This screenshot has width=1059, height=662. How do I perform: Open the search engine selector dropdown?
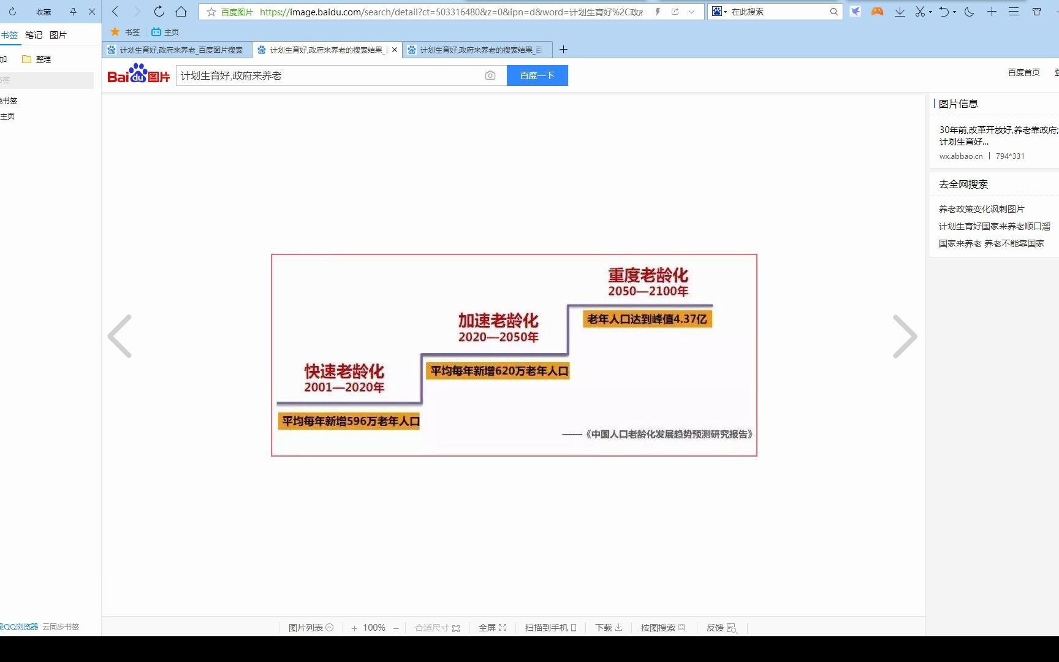[719, 12]
